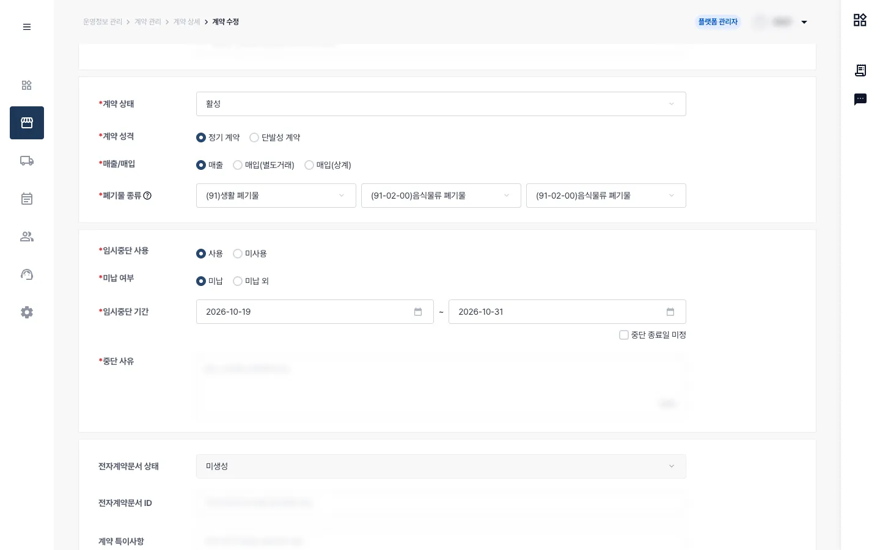Click the 플랫폼 관리자 badge
Viewport: 880px width, 550px height.
pos(718,22)
